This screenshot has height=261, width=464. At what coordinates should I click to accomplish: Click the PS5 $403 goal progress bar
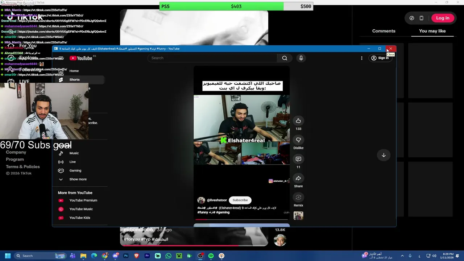click(236, 6)
